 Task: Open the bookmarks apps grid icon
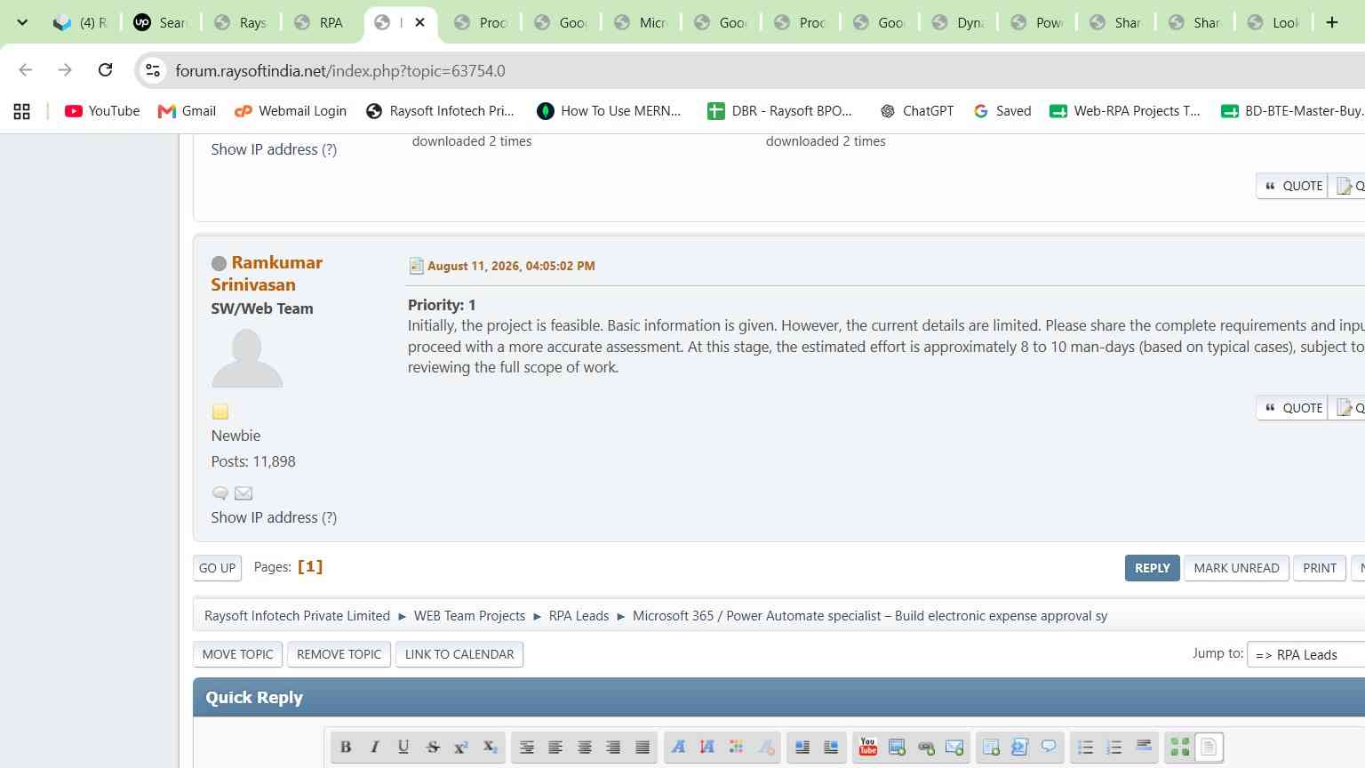pyautogui.click(x=22, y=111)
